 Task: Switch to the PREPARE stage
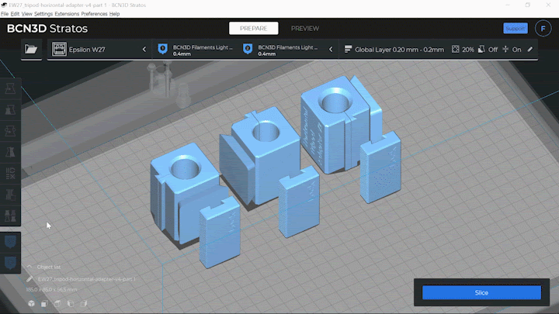253,29
